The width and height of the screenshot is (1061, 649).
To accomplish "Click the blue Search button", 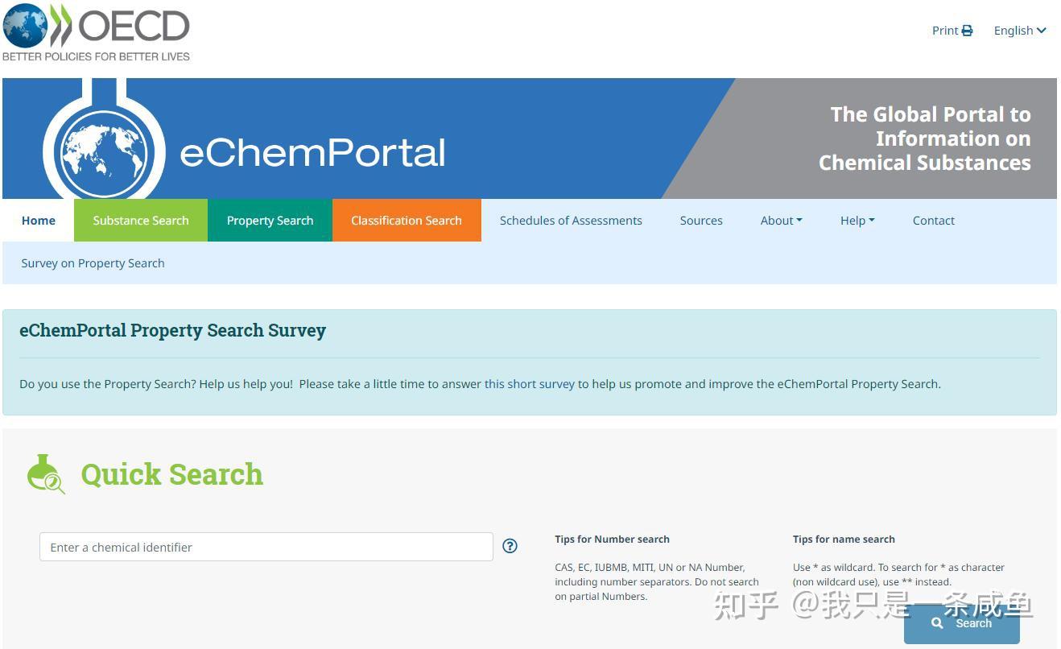I will point(962,623).
